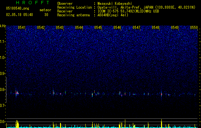The height and width of the screenshot is (128, 201).
Task: Click the 0545 time marker
Action: click(98, 28)
